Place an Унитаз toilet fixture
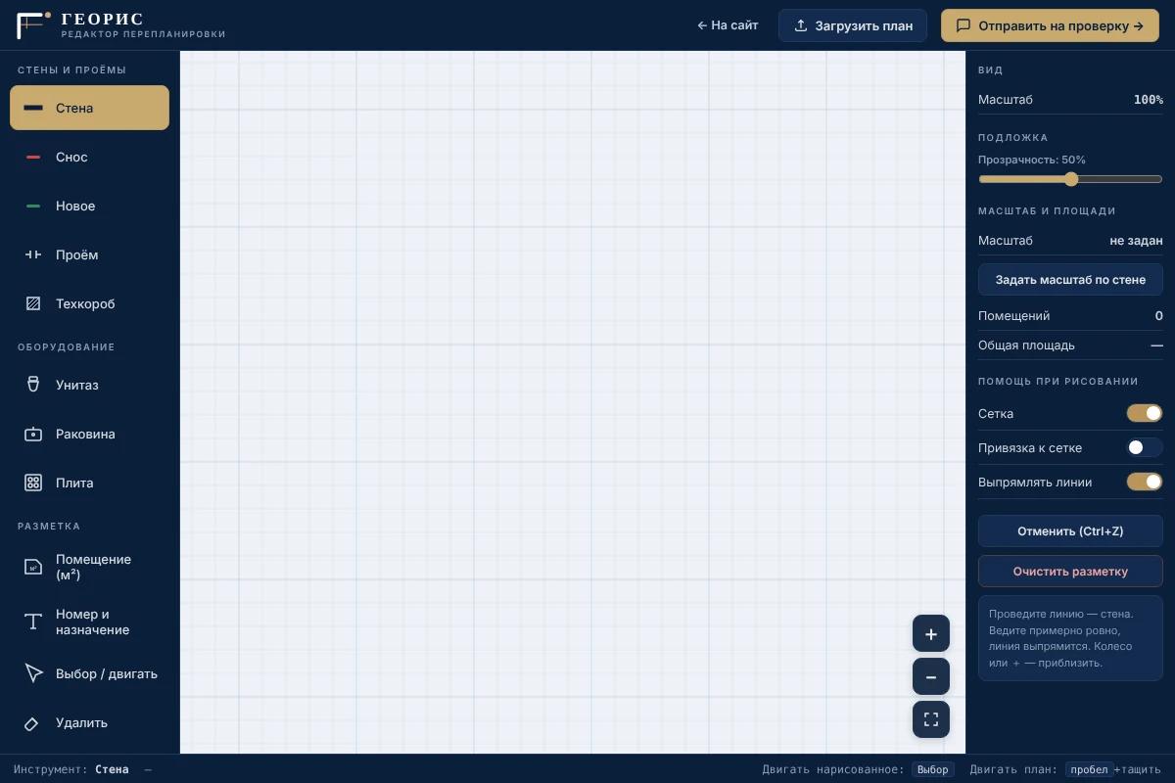The width and height of the screenshot is (1175, 783). tap(89, 385)
